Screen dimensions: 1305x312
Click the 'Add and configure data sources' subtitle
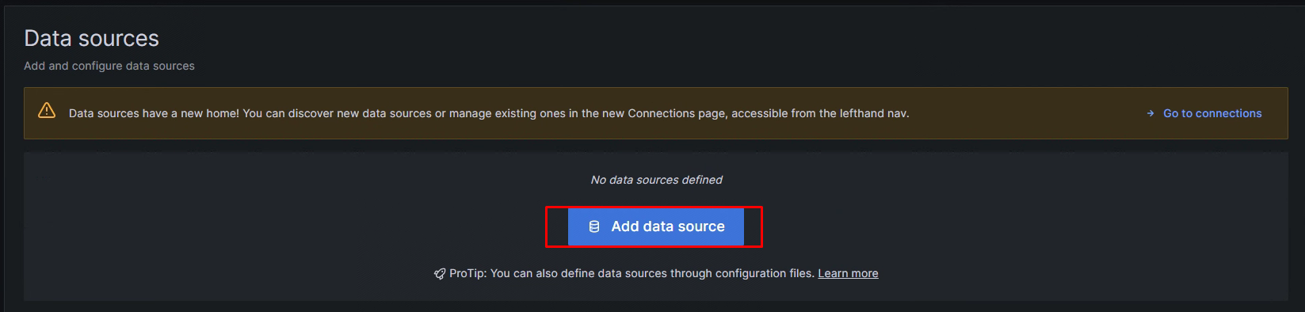(x=109, y=66)
